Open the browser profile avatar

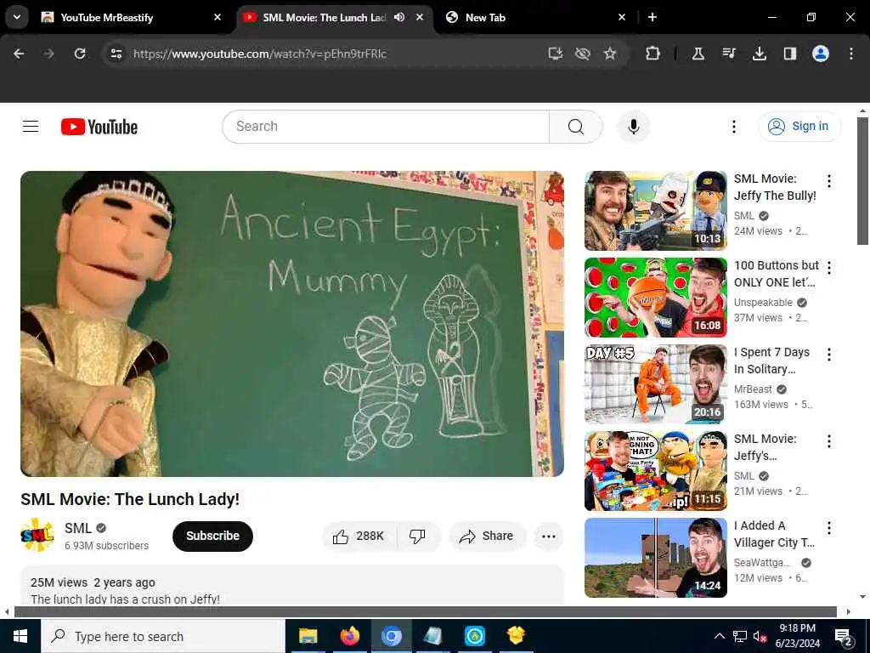(x=821, y=54)
